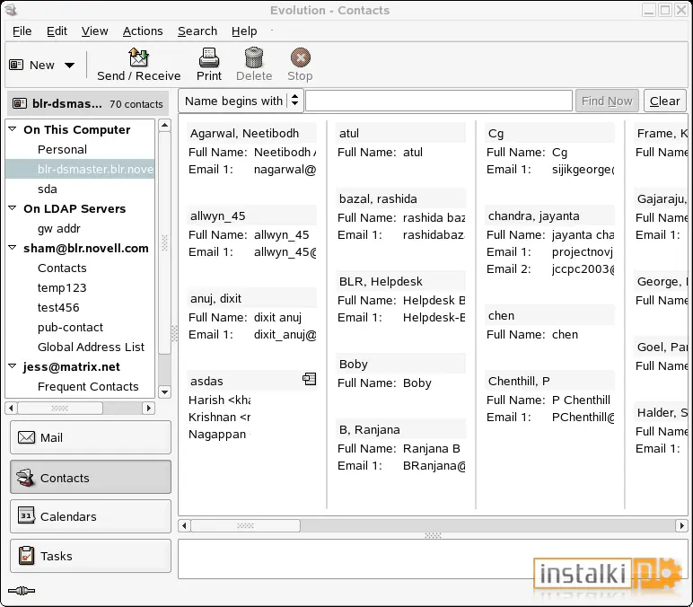Switch to the Mail component button
Image resolution: width=693 pixels, height=607 pixels.
pyautogui.click(x=91, y=437)
